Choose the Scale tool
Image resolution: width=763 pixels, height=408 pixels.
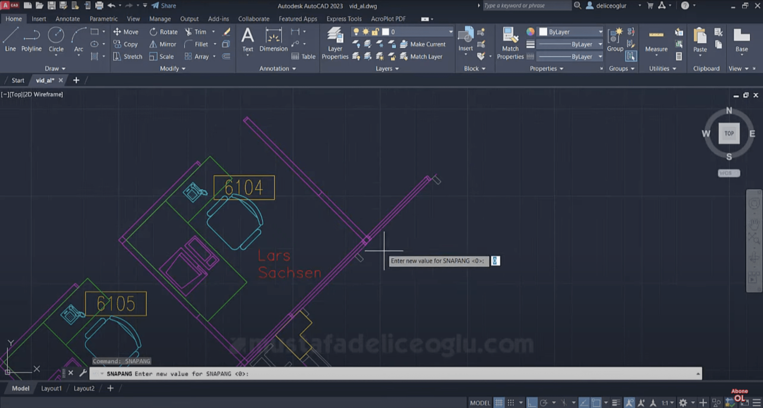pyautogui.click(x=161, y=56)
